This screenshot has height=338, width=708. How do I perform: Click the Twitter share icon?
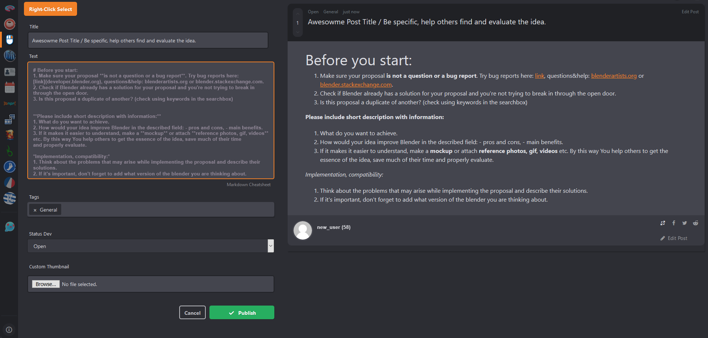684,223
